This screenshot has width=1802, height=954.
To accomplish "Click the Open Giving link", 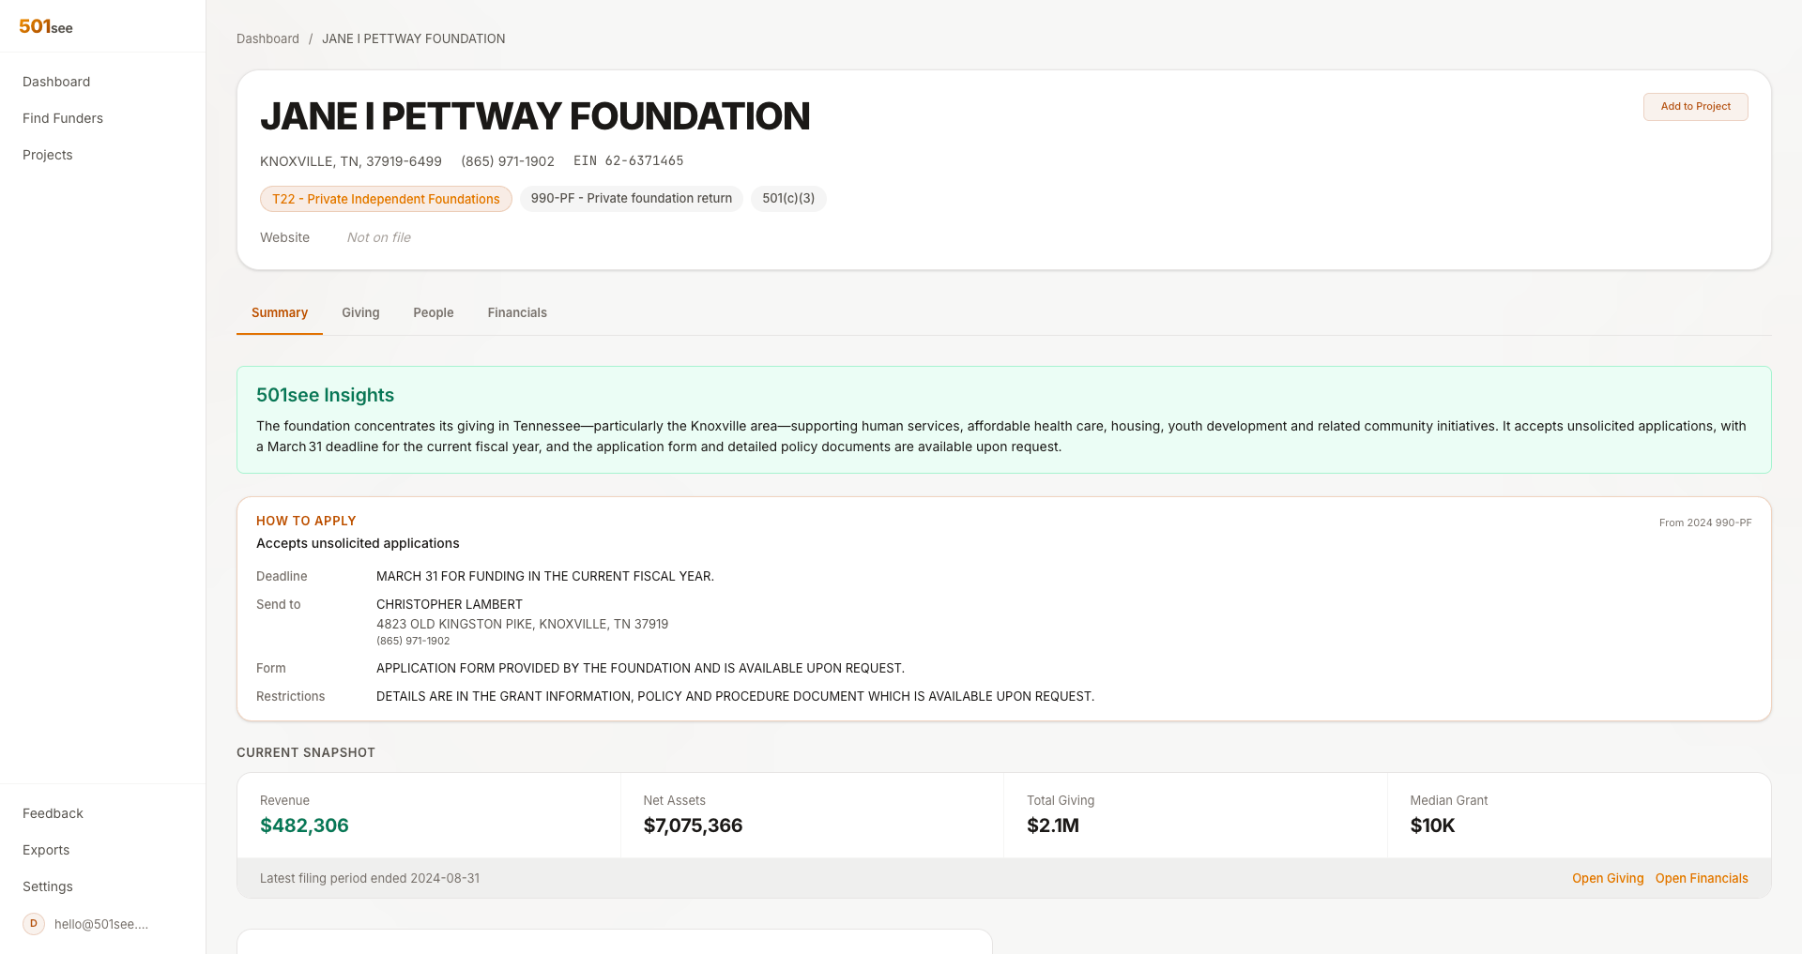I will tap(1608, 879).
